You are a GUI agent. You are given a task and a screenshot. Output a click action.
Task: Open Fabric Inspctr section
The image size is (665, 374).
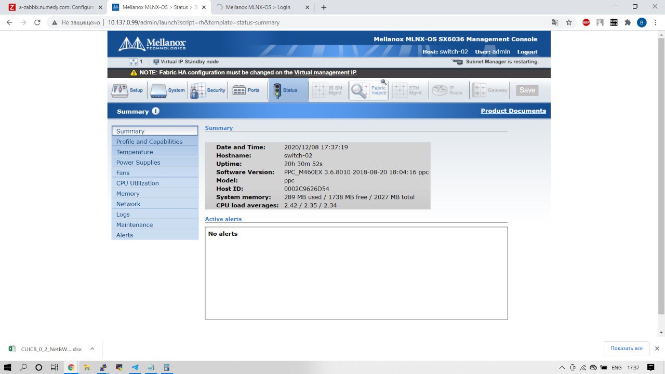coord(368,90)
